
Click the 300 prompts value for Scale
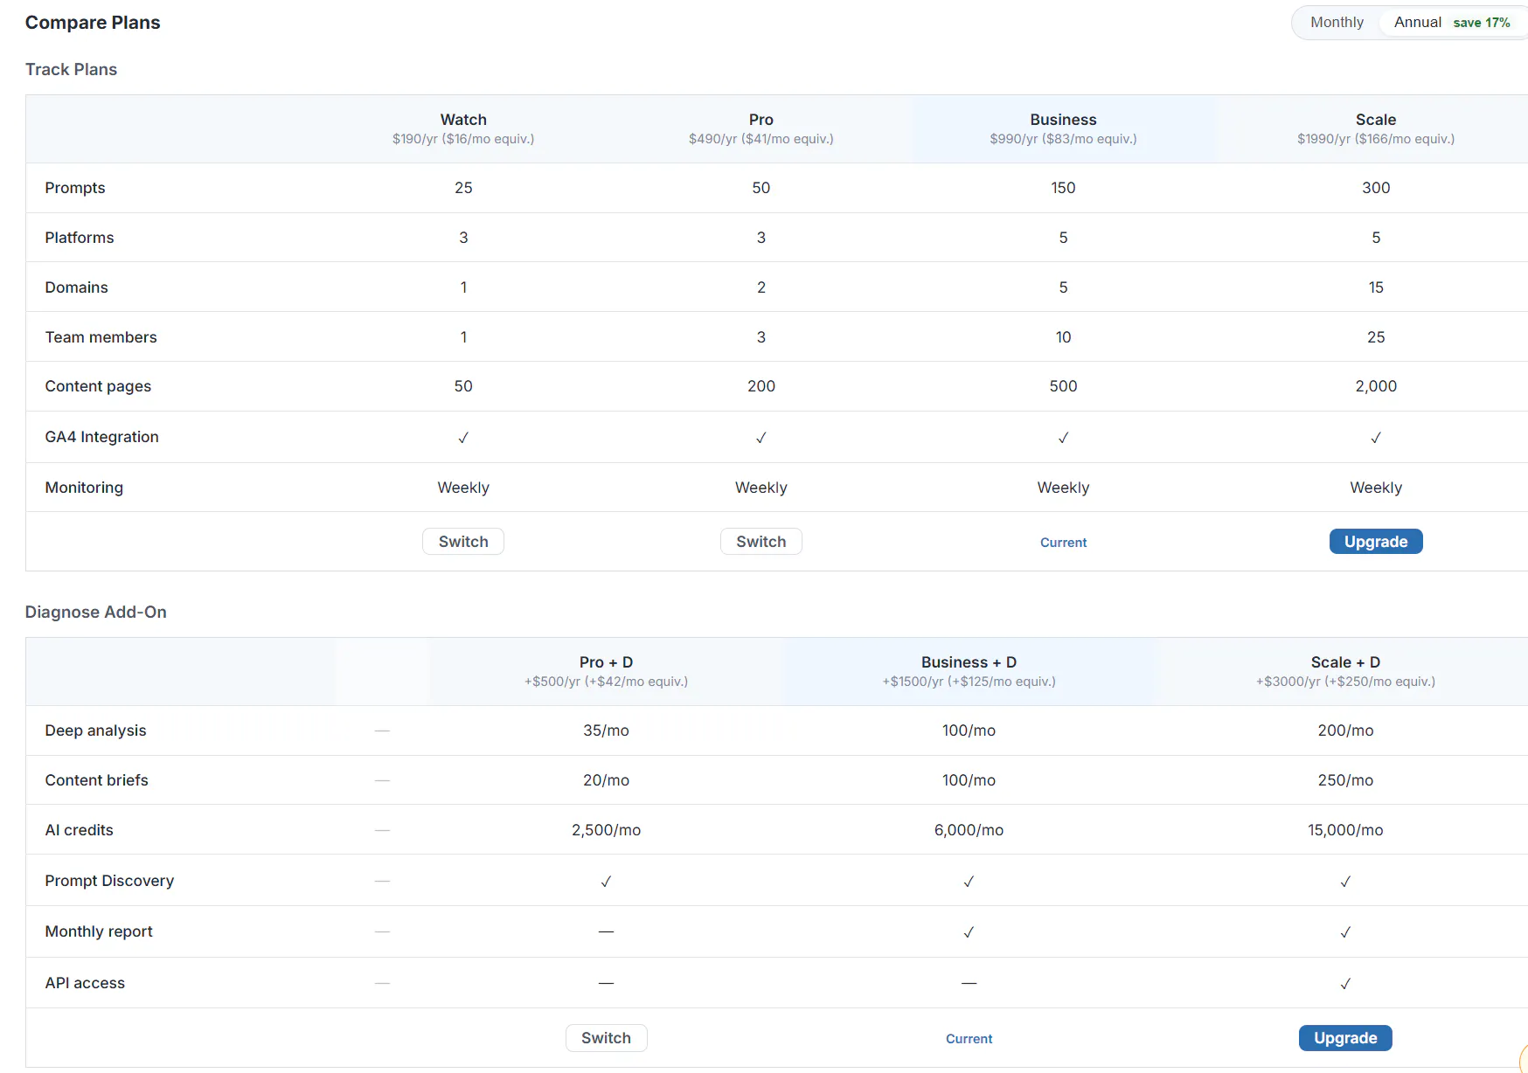[x=1376, y=188]
